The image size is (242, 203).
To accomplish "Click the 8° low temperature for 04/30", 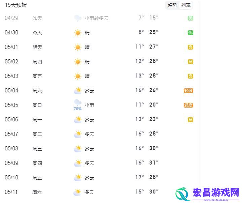I will (x=141, y=32).
